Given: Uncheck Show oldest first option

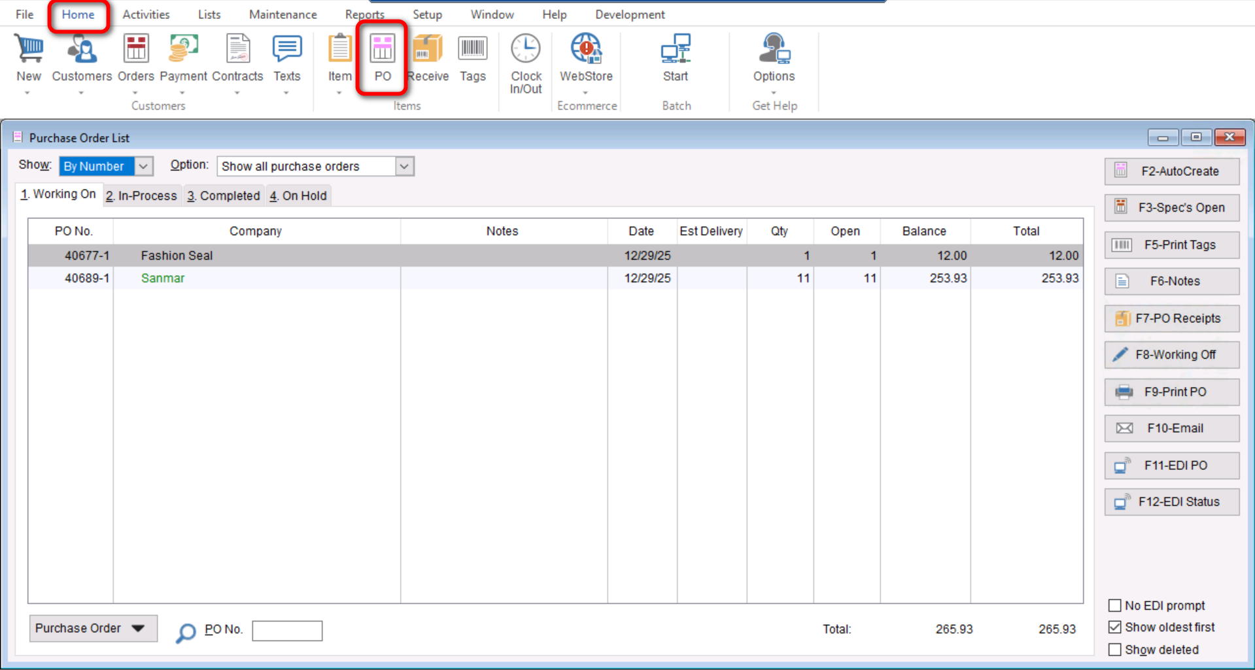Looking at the screenshot, I should tap(1115, 627).
